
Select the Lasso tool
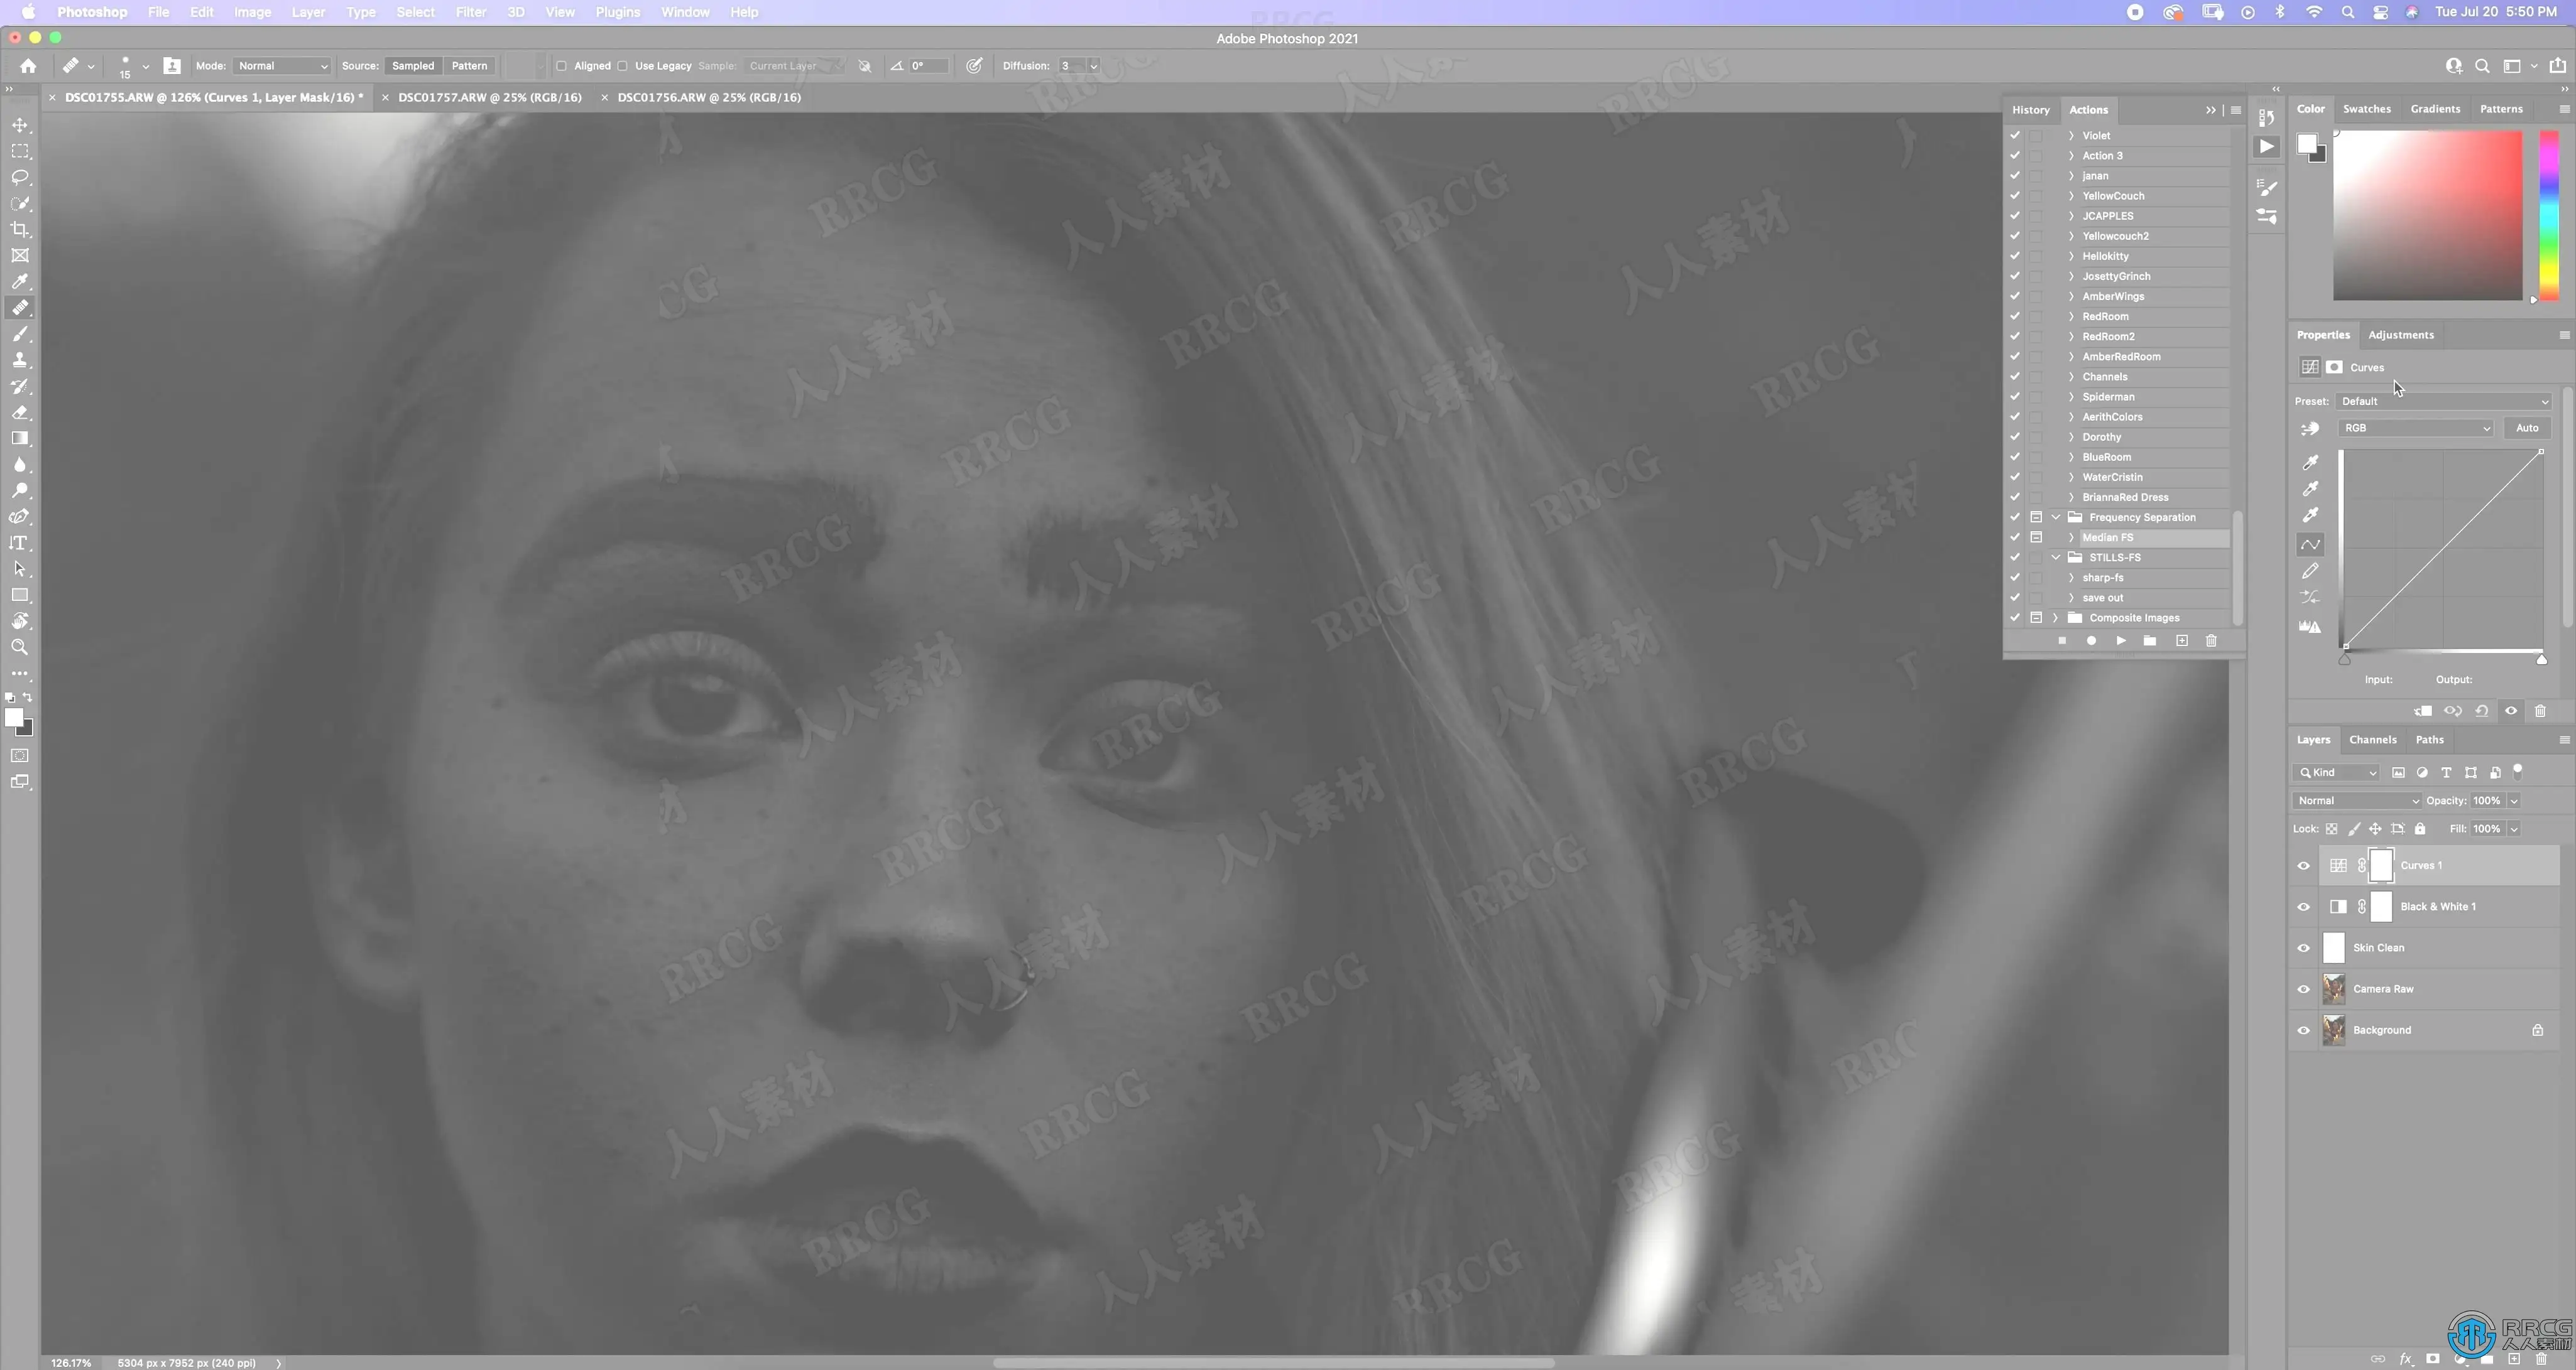click(20, 178)
